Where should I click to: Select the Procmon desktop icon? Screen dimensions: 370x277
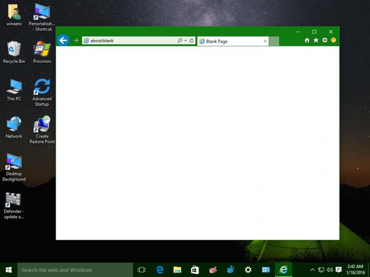pos(42,52)
